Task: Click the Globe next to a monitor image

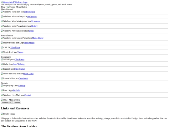Action: coord(12,74)
